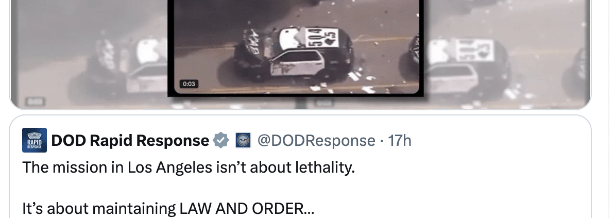The width and height of the screenshot is (615, 218).
Task: Click the blurred duration badge in video backdrop corner
Action: (x=36, y=102)
